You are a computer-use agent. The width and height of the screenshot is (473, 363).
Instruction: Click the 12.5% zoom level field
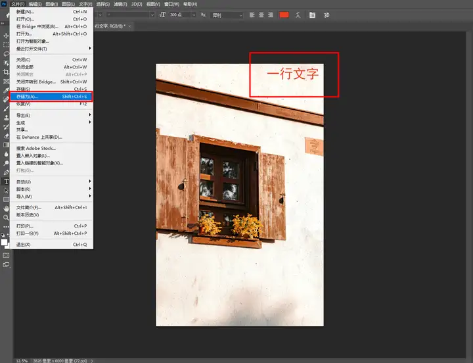[22, 360]
